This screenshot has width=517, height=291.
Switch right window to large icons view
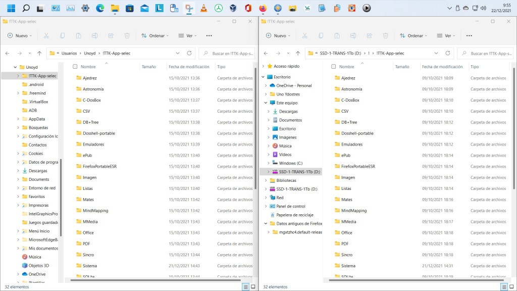[x=511, y=286]
